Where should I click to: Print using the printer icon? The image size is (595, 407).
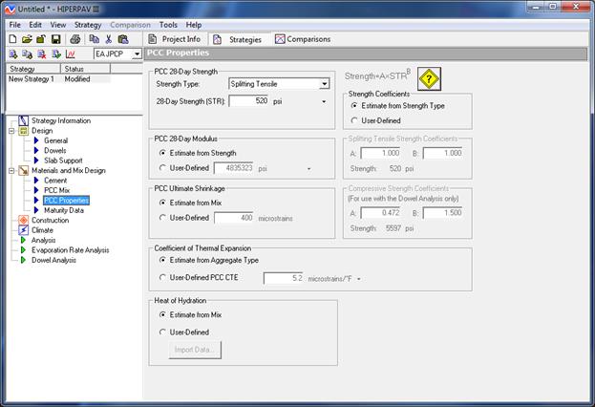[75, 39]
